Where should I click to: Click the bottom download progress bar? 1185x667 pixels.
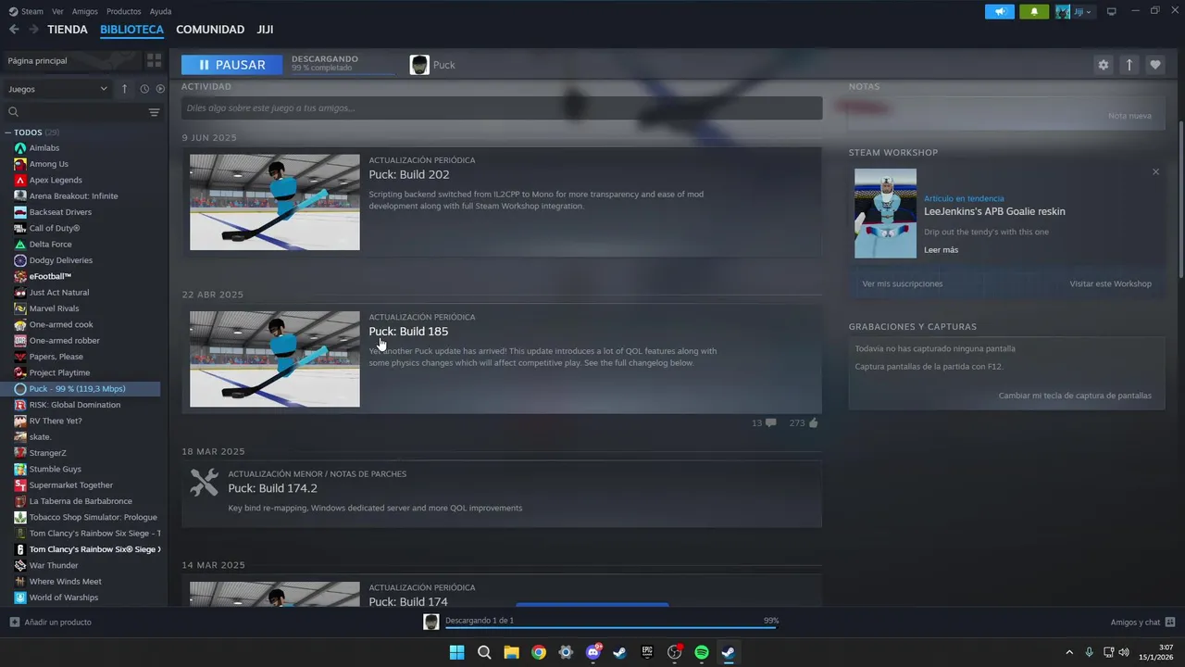click(x=611, y=627)
